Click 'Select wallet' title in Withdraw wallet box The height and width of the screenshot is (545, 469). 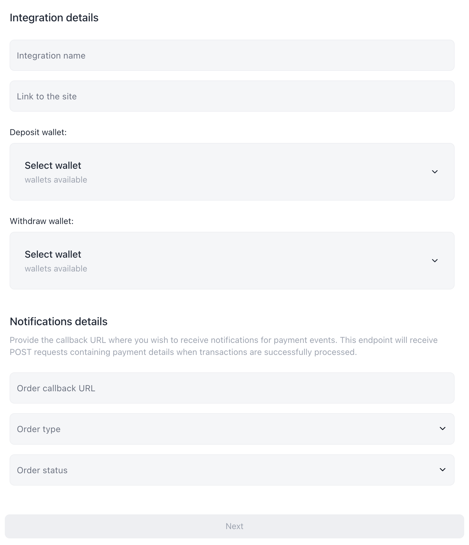pos(53,254)
